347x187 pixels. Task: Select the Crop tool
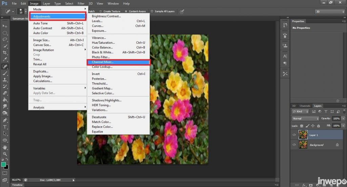(x=5, y=53)
